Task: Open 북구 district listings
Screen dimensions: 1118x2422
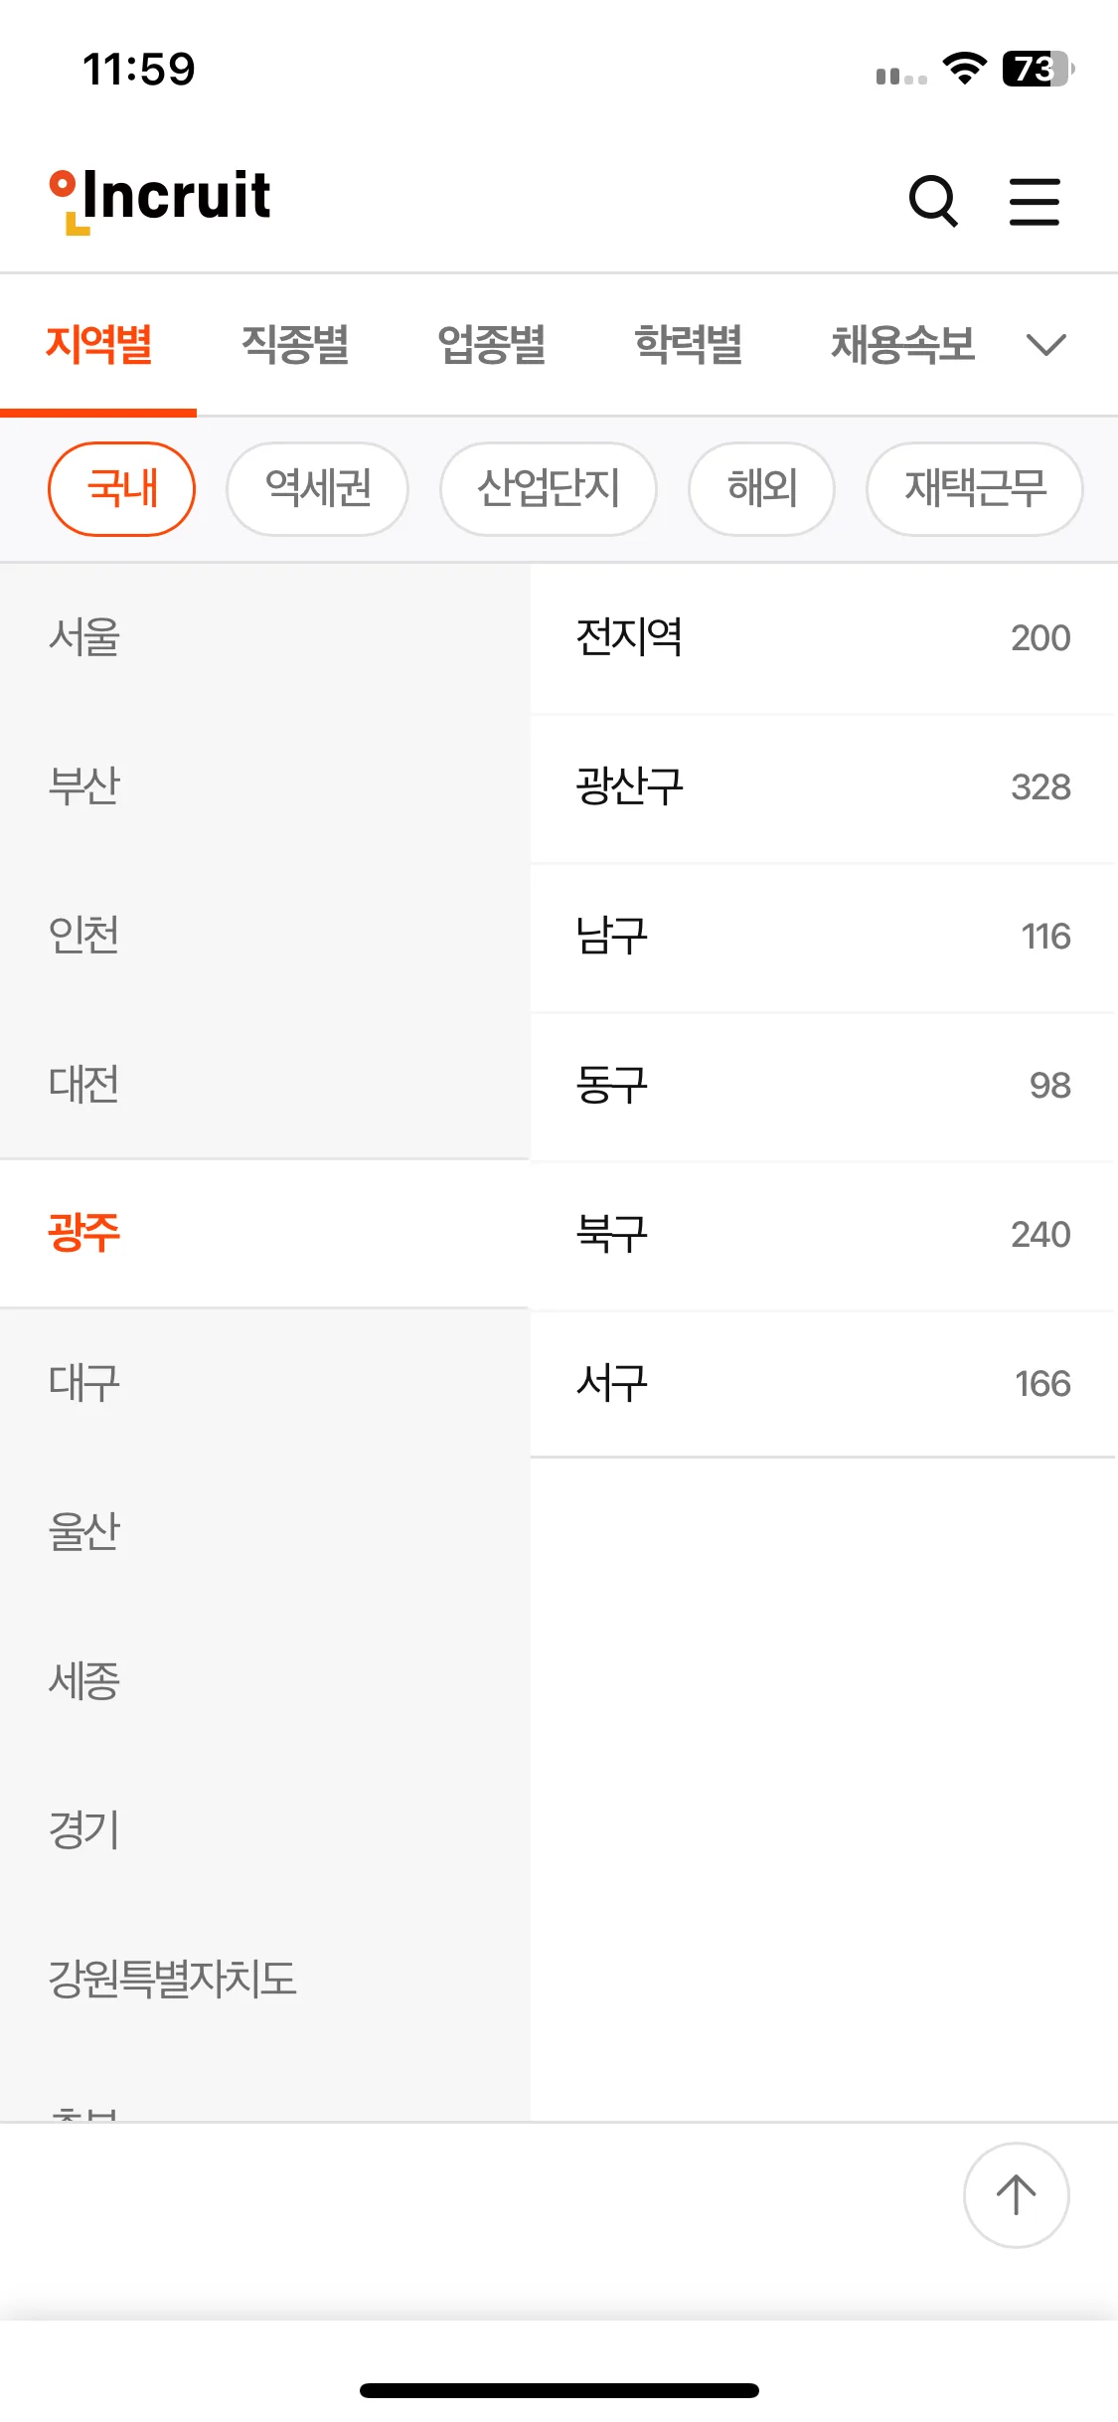Action: pyautogui.click(x=823, y=1235)
